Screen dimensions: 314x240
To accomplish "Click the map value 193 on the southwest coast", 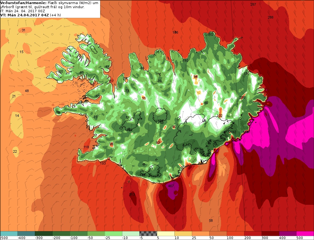I will click(103, 163).
